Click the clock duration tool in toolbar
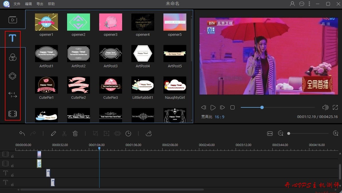This screenshot has height=193, width=342. click(x=128, y=133)
